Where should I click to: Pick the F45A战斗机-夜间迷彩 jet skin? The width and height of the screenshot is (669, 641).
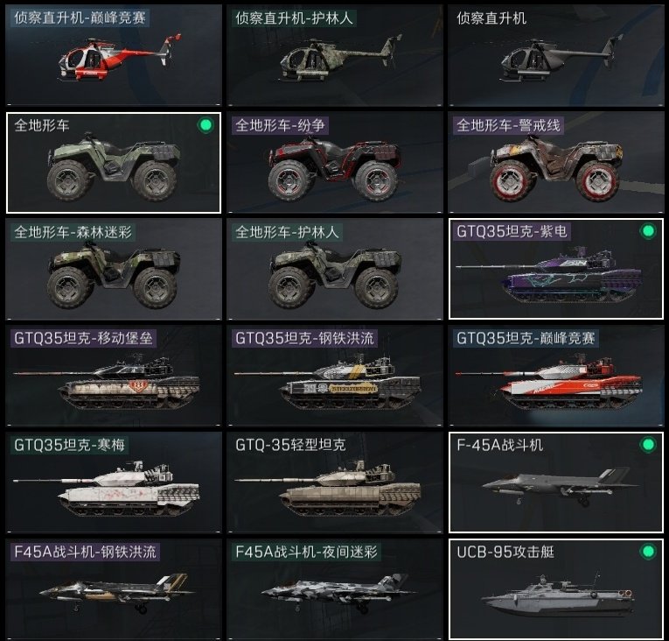335,589
